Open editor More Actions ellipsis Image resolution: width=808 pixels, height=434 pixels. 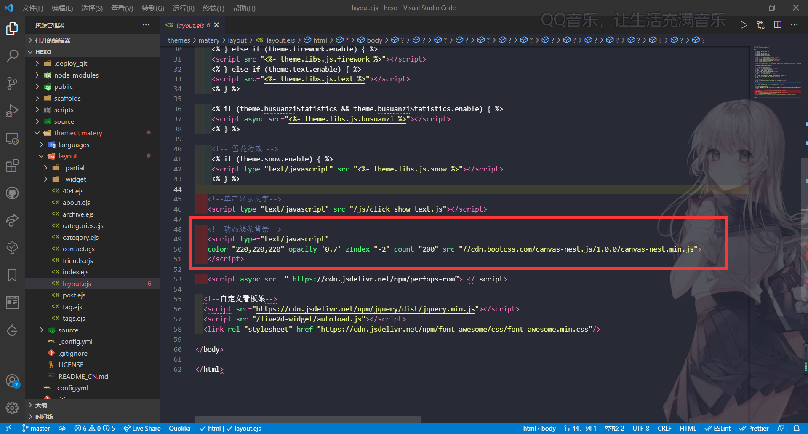coord(794,25)
